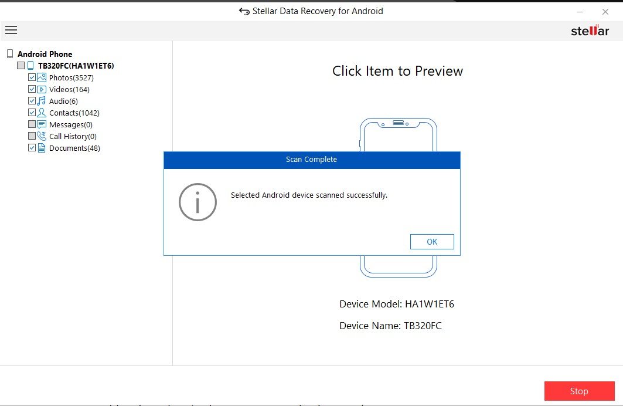This screenshot has width=623, height=406.
Task: Uncheck the Photos checkbox
Action: pos(32,77)
